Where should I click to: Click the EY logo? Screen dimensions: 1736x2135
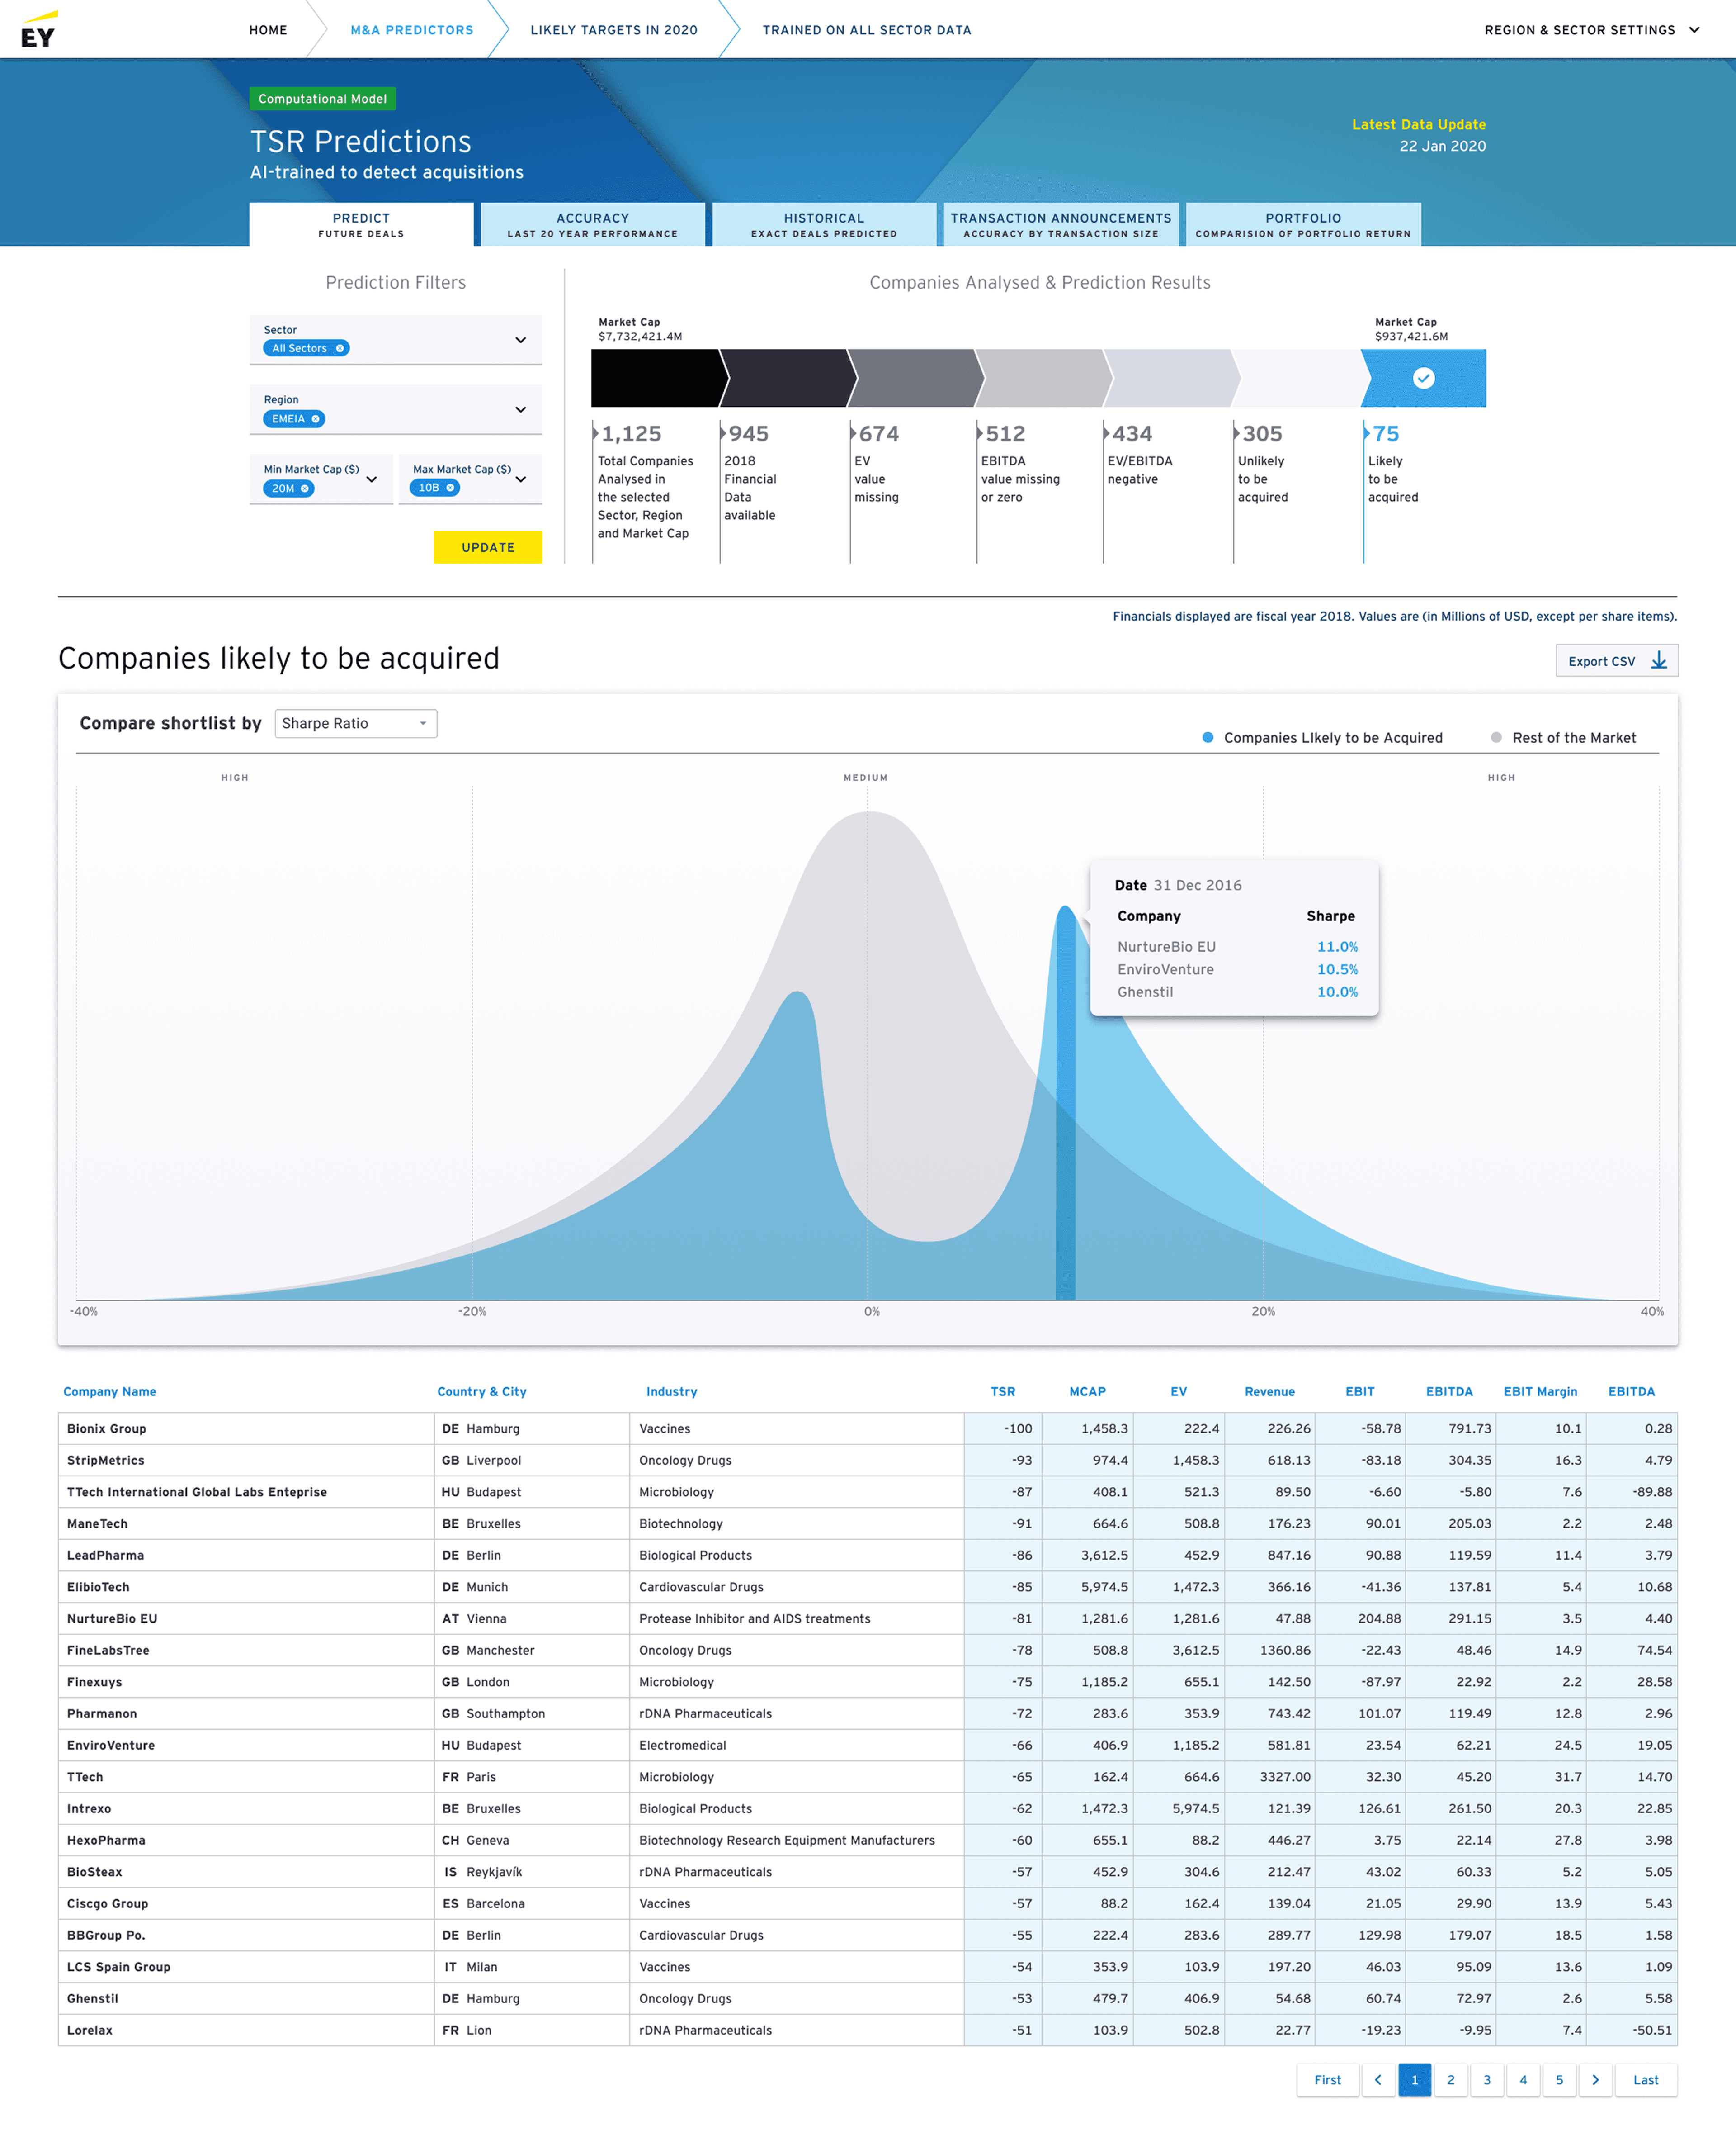tap(38, 30)
